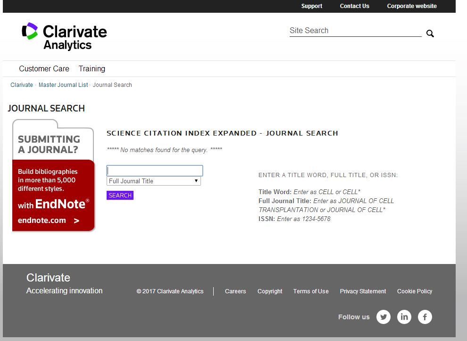Open the Privacy Statement page
This screenshot has height=341, width=467.
[363, 291]
